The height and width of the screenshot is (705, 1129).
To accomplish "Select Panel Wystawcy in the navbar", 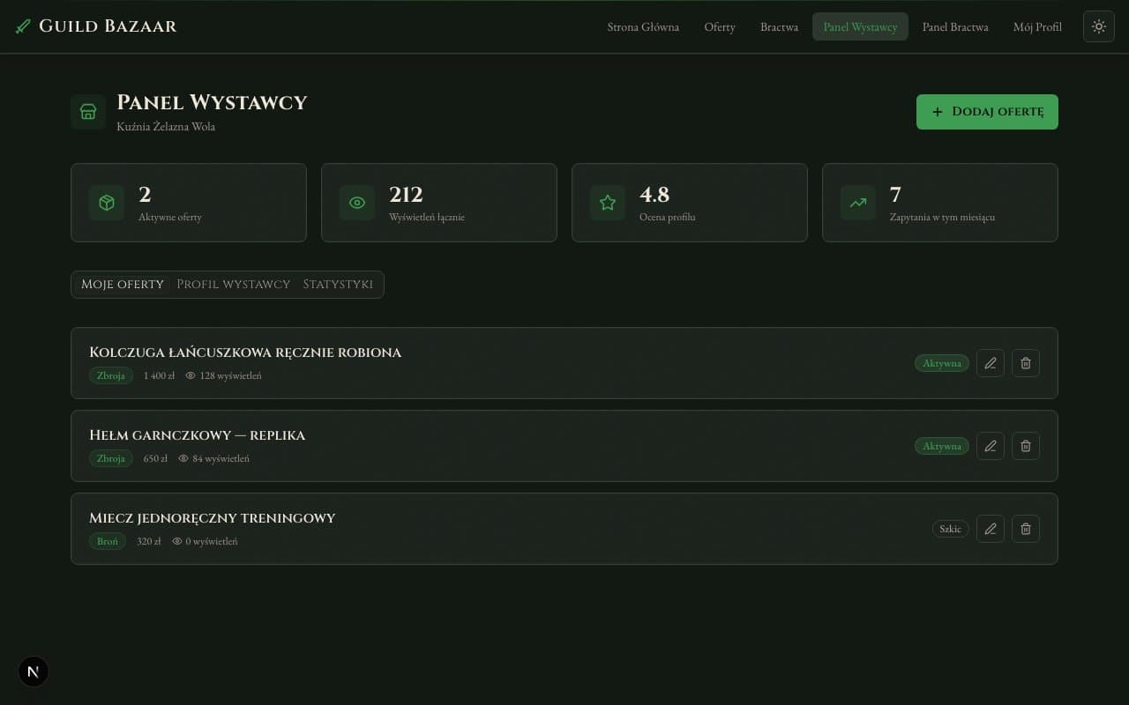I will coord(860,26).
